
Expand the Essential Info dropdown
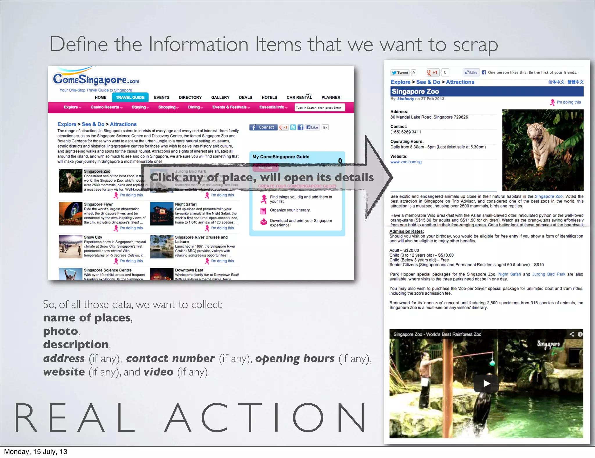click(273, 107)
